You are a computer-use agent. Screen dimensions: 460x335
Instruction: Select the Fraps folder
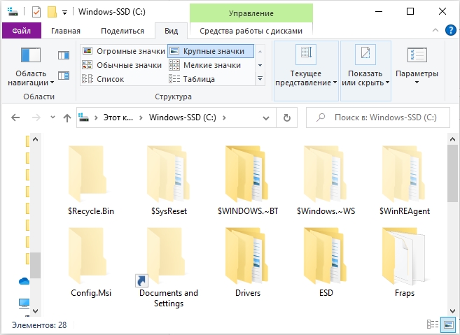pos(404,262)
